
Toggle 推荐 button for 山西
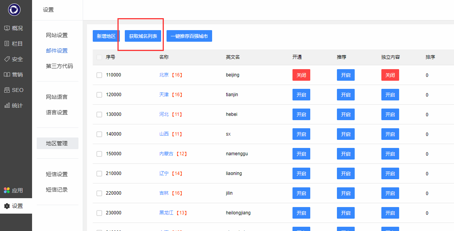[x=346, y=134]
